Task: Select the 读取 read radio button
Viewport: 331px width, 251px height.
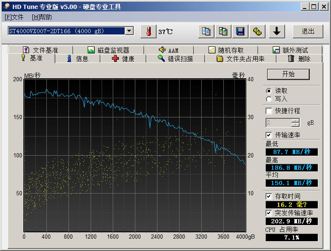Action: click(x=269, y=91)
